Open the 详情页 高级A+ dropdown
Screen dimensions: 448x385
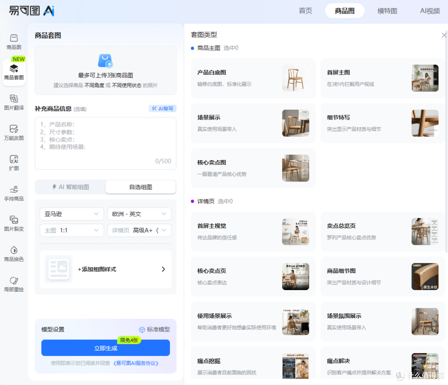pos(139,230)
